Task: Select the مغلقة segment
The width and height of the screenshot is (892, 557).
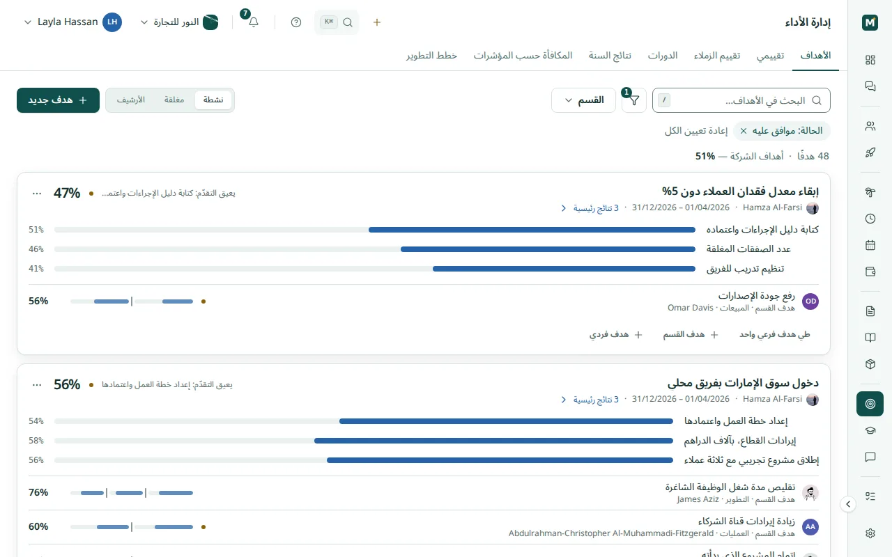Action: tap(174, 100)
